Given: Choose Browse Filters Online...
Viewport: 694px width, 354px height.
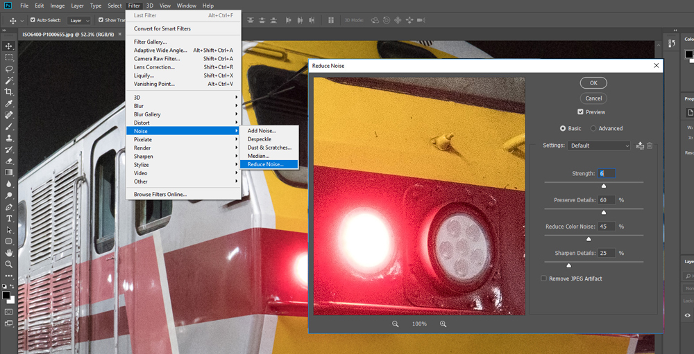Looking at the screenshot, I should point(184,195).
